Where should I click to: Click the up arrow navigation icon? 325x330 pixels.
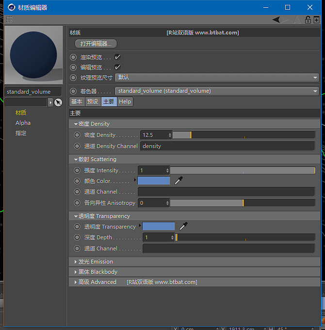click(297, 19)
